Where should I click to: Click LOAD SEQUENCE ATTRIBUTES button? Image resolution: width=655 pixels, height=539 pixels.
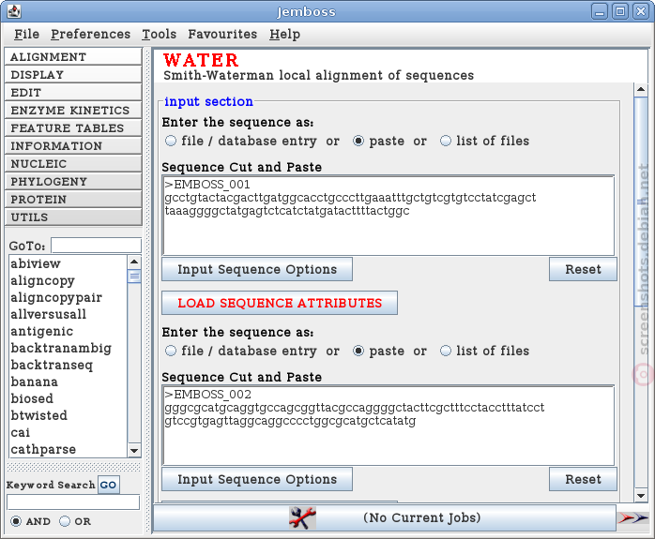280,304
